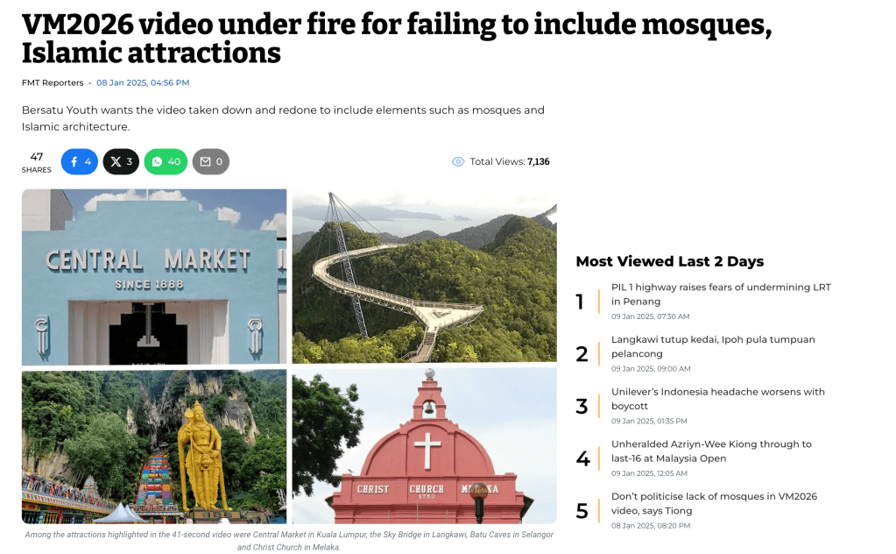Open the Batu Caves statue photo
This screenshot has width=896, height=554.
[154, 446]
